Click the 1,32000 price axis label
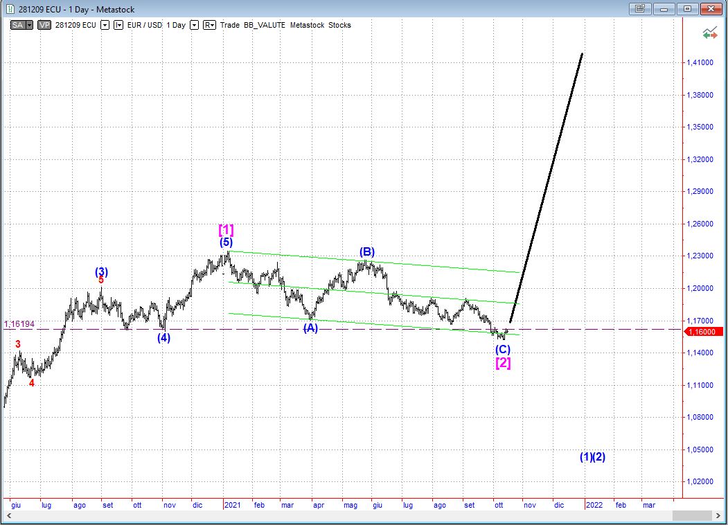Image resolution: width=728 pixels, height=525 pixels. click(x=700, y=159)
